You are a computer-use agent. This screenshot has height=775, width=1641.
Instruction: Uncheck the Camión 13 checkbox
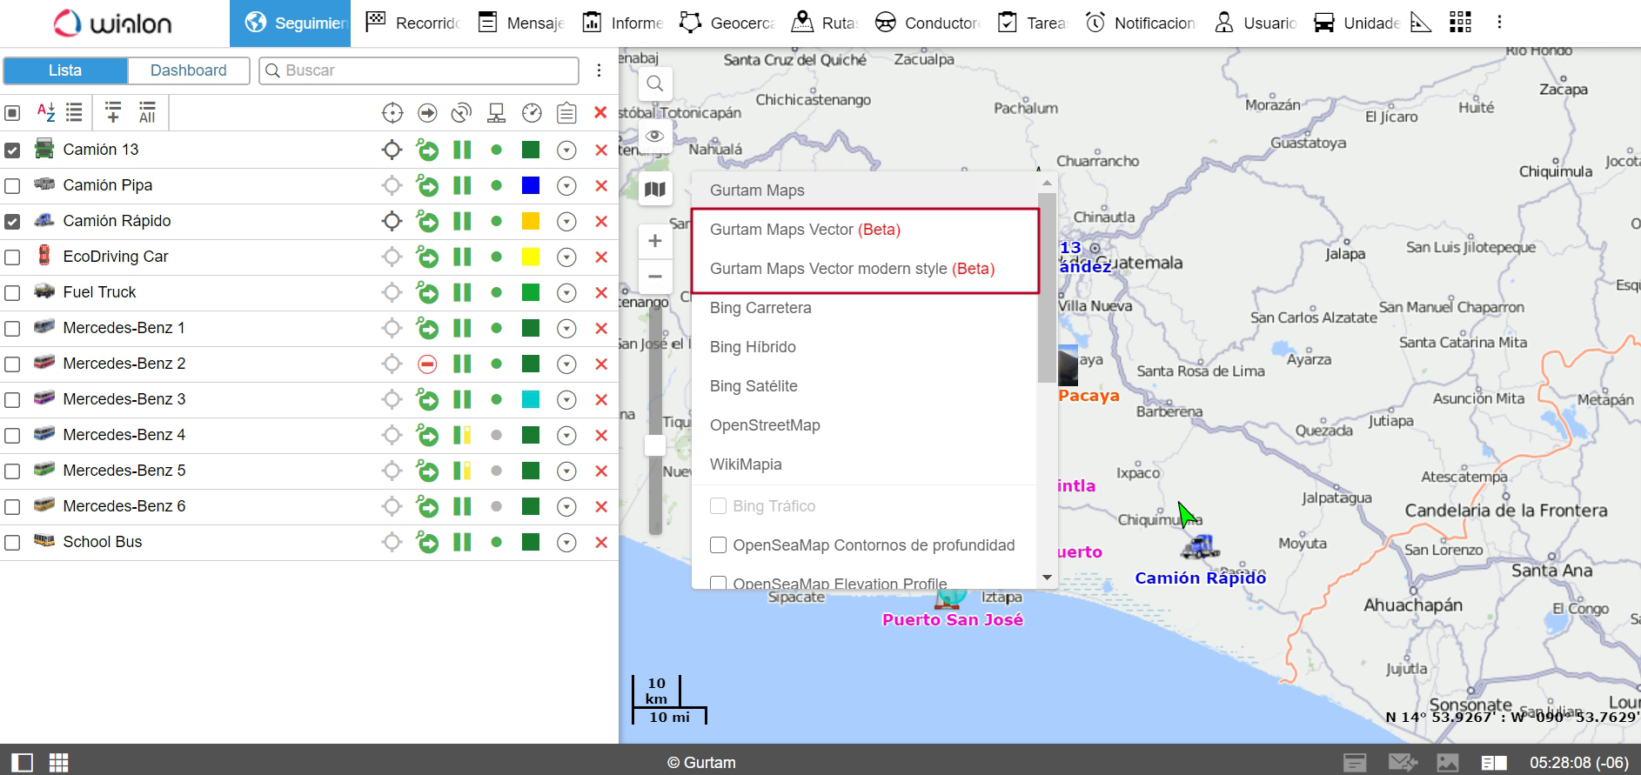point(12,150)
